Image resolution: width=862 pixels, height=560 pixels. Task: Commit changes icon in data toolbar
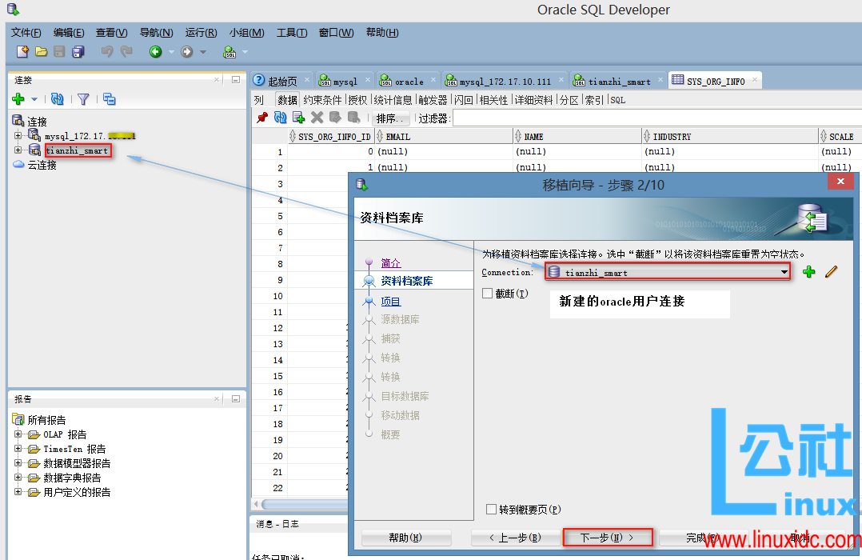pos(335,117)
